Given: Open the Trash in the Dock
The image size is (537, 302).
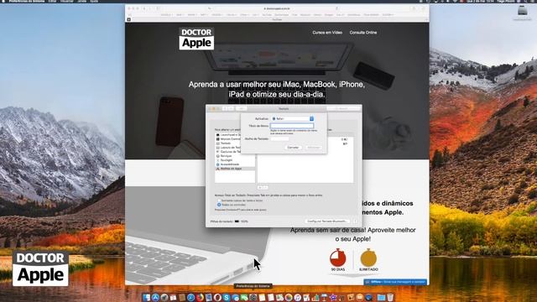Looking at the screenshot, I should pos(390,298).
